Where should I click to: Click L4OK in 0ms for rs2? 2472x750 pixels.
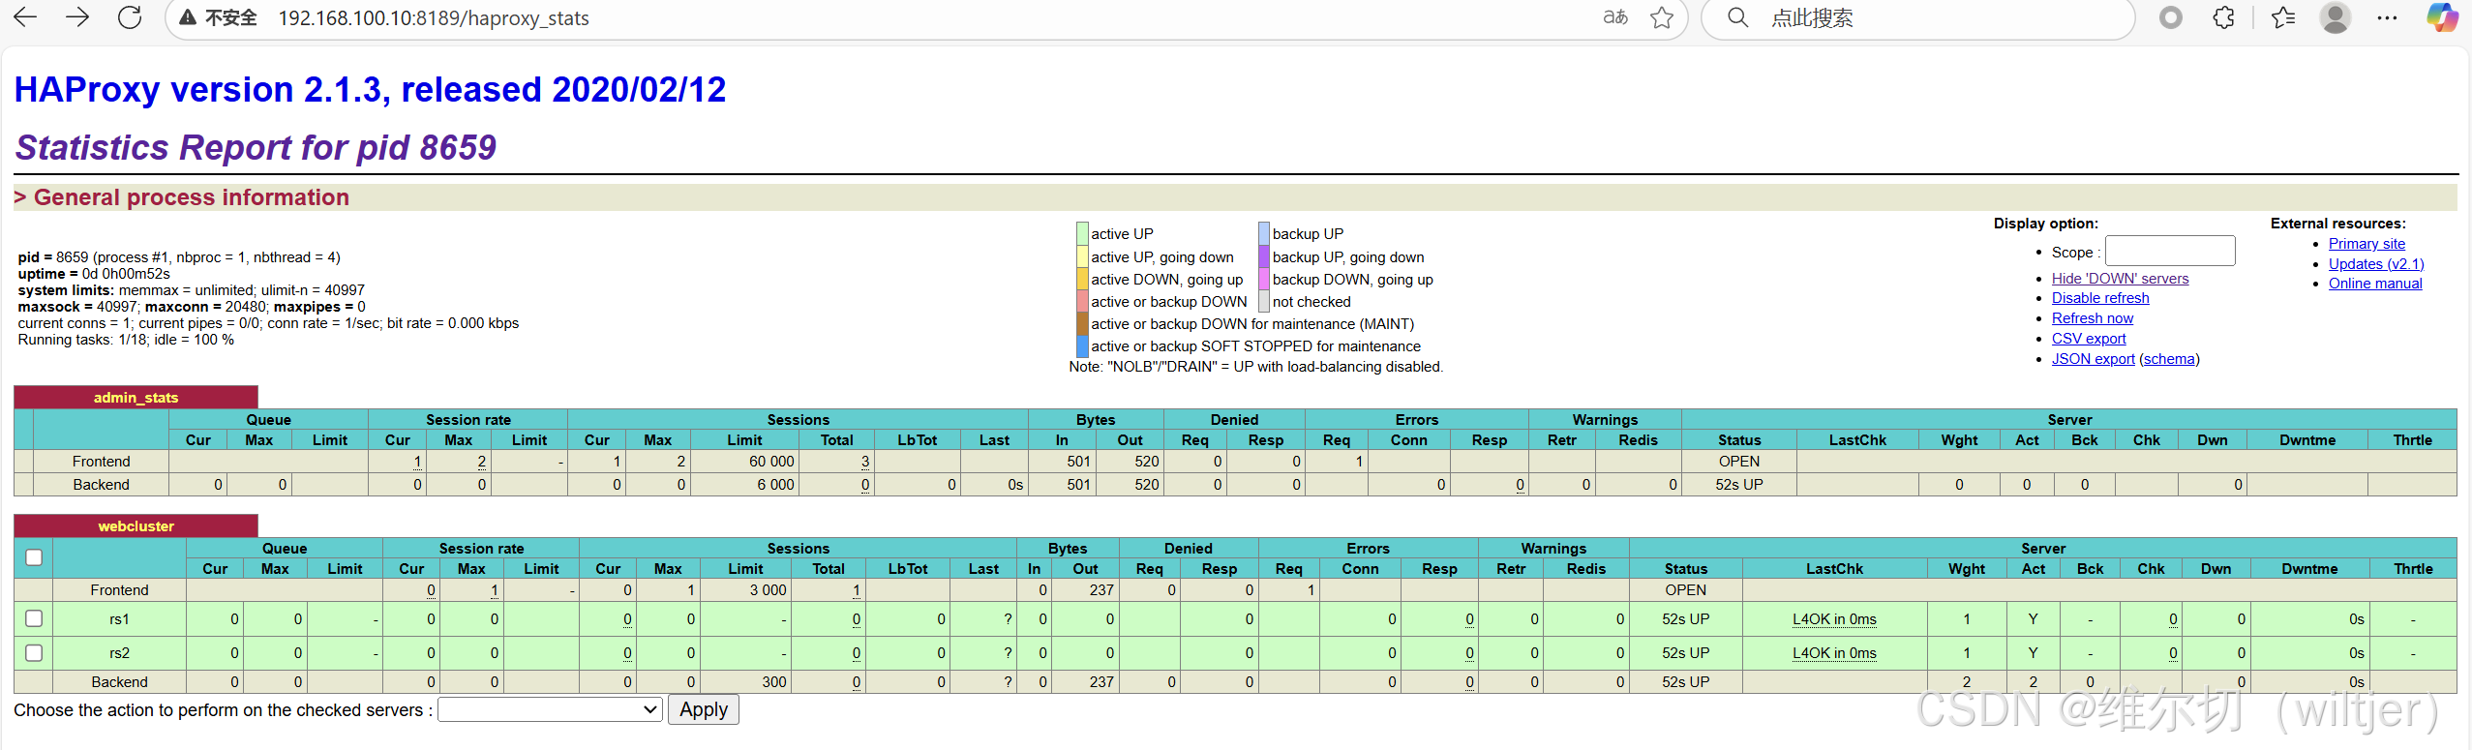(x=1834, y=653)
